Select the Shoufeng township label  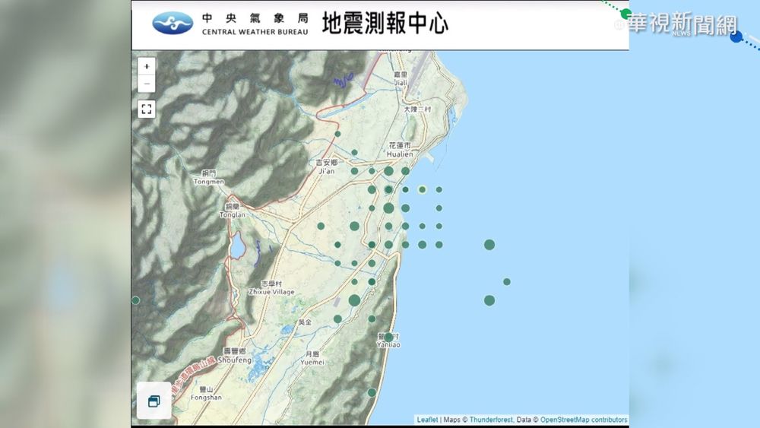pos(235,356)
